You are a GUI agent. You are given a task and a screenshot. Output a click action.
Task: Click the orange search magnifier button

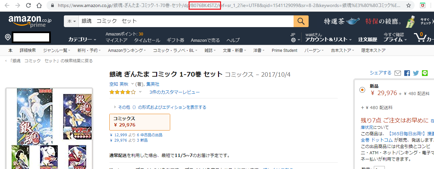pos(301,21)
